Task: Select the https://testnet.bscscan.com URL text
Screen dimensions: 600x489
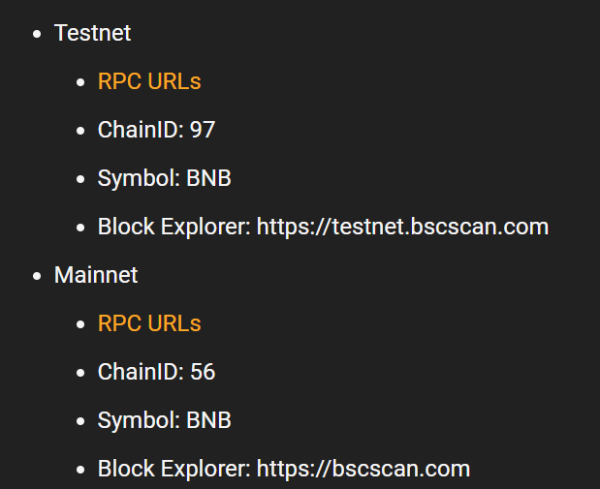Action: (x=402, y=227)
